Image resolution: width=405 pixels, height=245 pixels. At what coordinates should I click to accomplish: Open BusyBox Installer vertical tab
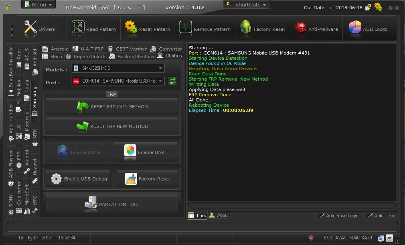11,71
